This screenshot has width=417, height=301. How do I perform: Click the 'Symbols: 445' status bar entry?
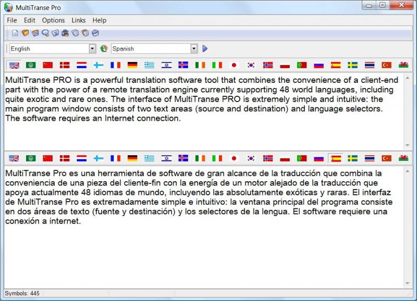(22, 294)
